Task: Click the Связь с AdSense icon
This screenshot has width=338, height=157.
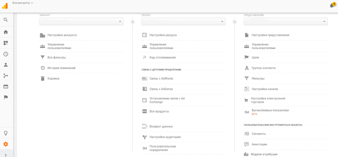Action: click(145, 89)
